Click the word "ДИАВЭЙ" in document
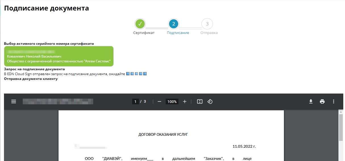345x161 pixels. pos(112,159)
